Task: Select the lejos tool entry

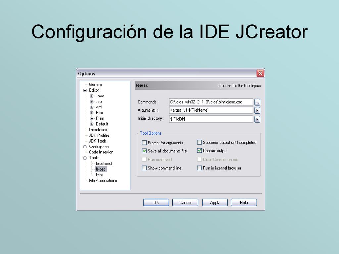Action: 99,175
